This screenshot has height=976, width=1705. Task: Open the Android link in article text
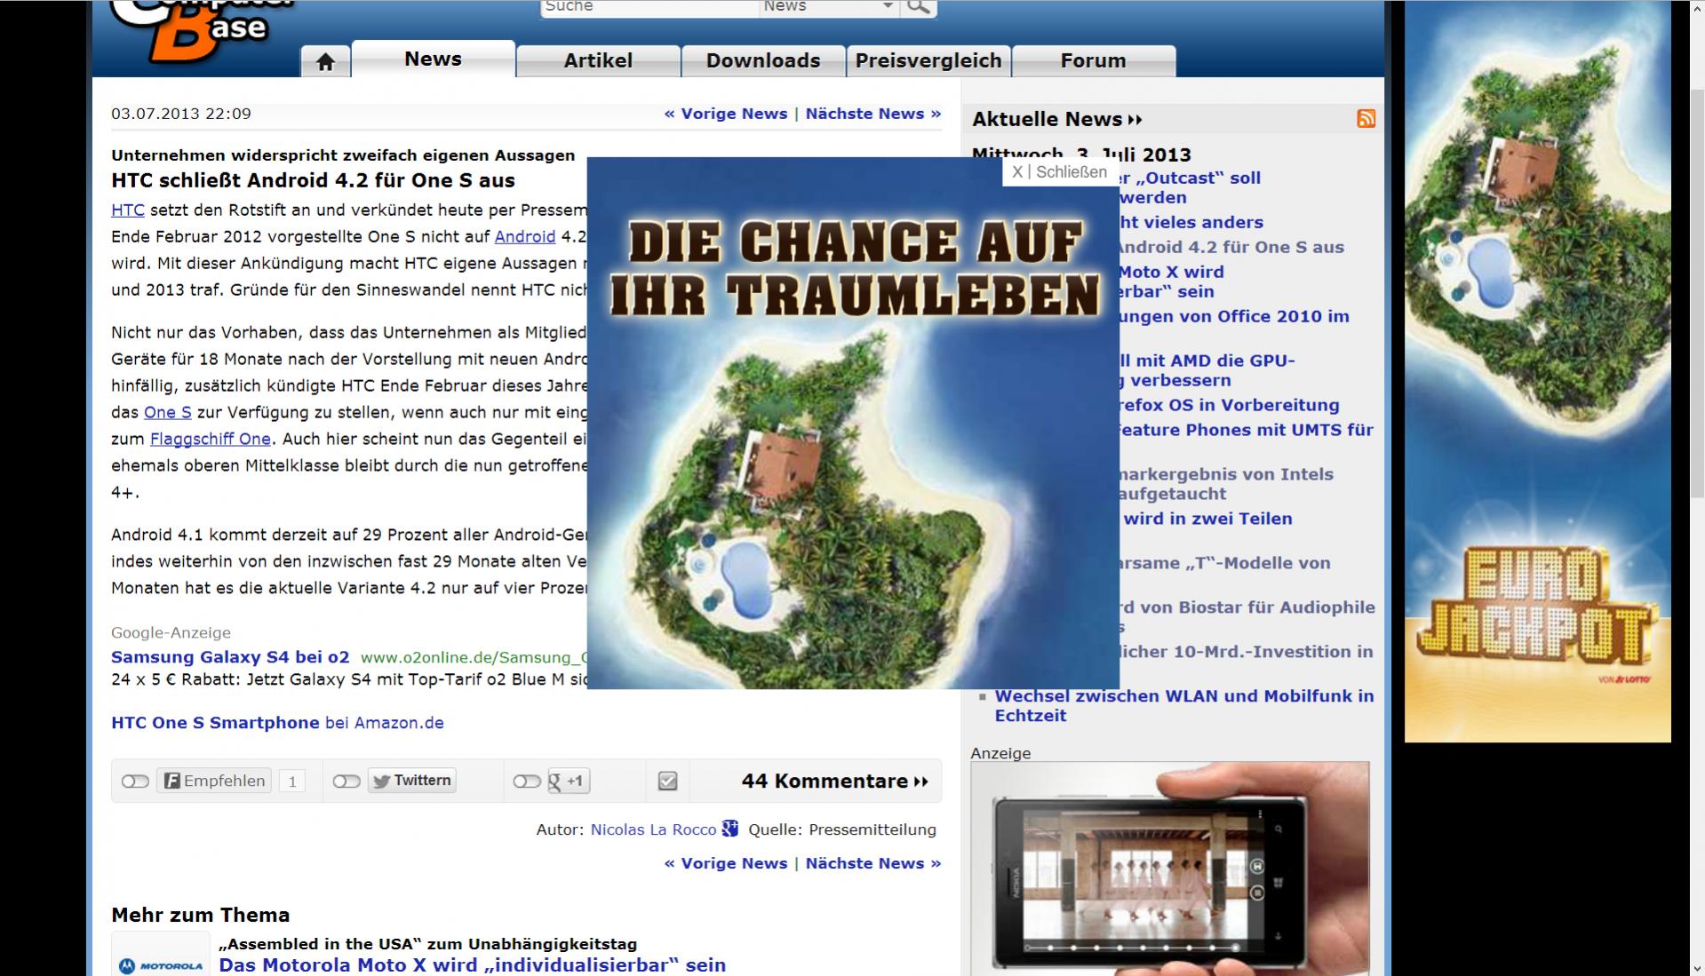coord(525,237)
